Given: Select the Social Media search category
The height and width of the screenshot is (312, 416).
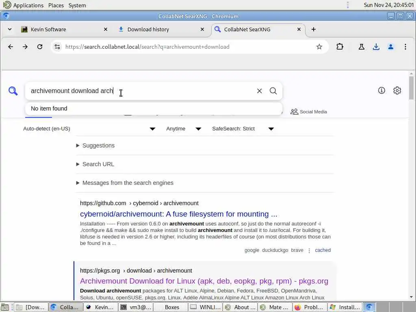Looking at the screenshot, I should (309, 112).
